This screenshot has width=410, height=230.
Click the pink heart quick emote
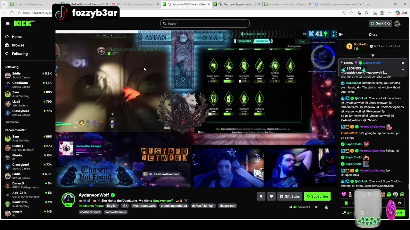click(x=344, y=194)
